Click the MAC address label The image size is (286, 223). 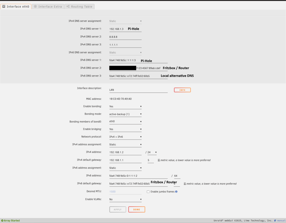click(x=94, y=99)
